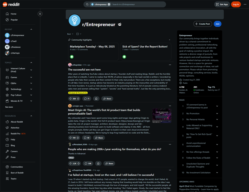The height and width of the screenshot is (192, 249).
Task: Remove the r/Entrepreneur search filter chip
Action: (x=109, y=5)
